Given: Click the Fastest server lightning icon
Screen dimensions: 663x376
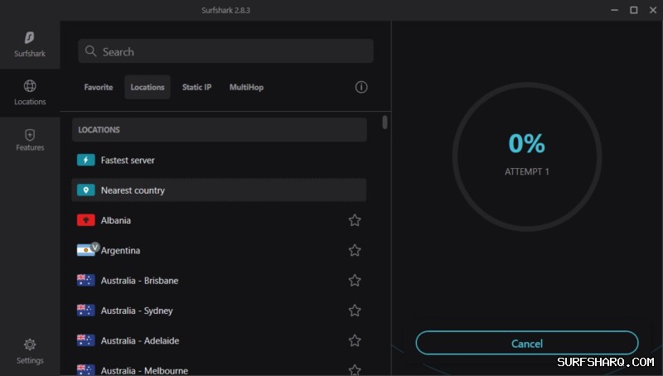Looking at the screenshot, I should coord(86,160).
